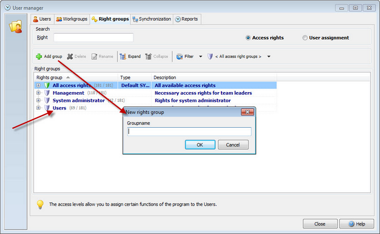
Task: Minimize the User manager window
Action: click(341, 8)
